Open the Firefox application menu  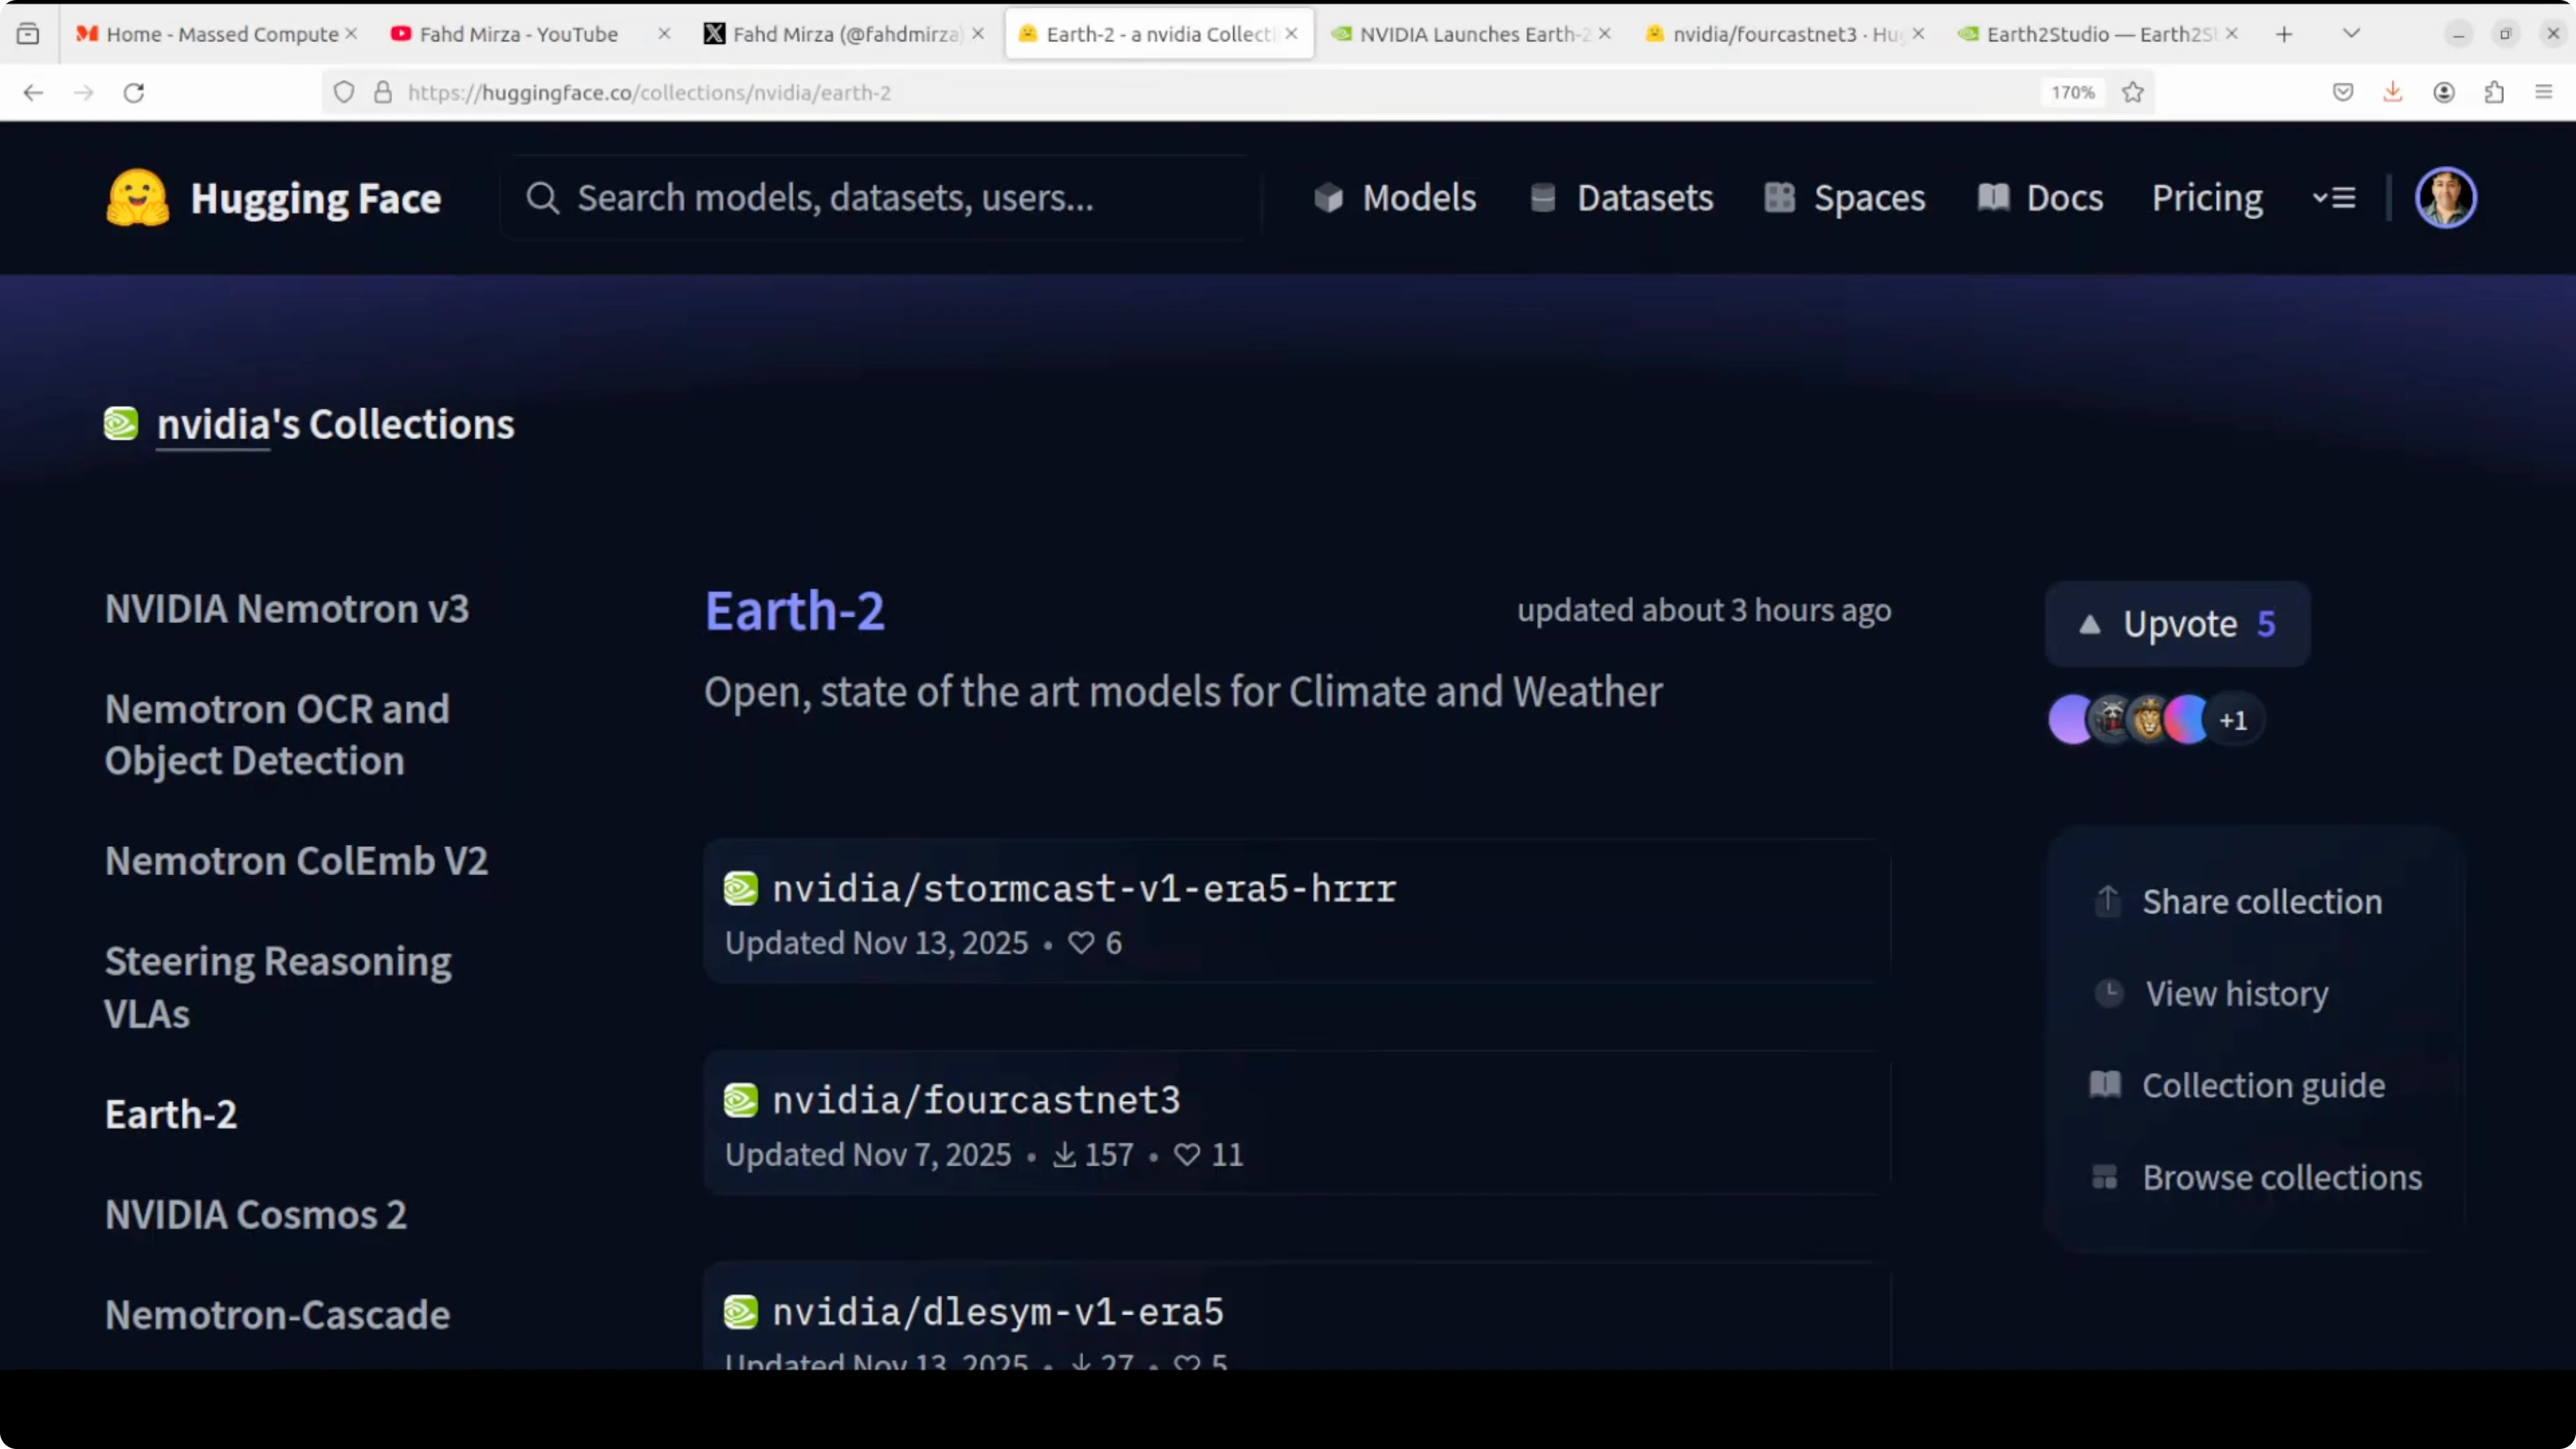tap(2544, 92)
